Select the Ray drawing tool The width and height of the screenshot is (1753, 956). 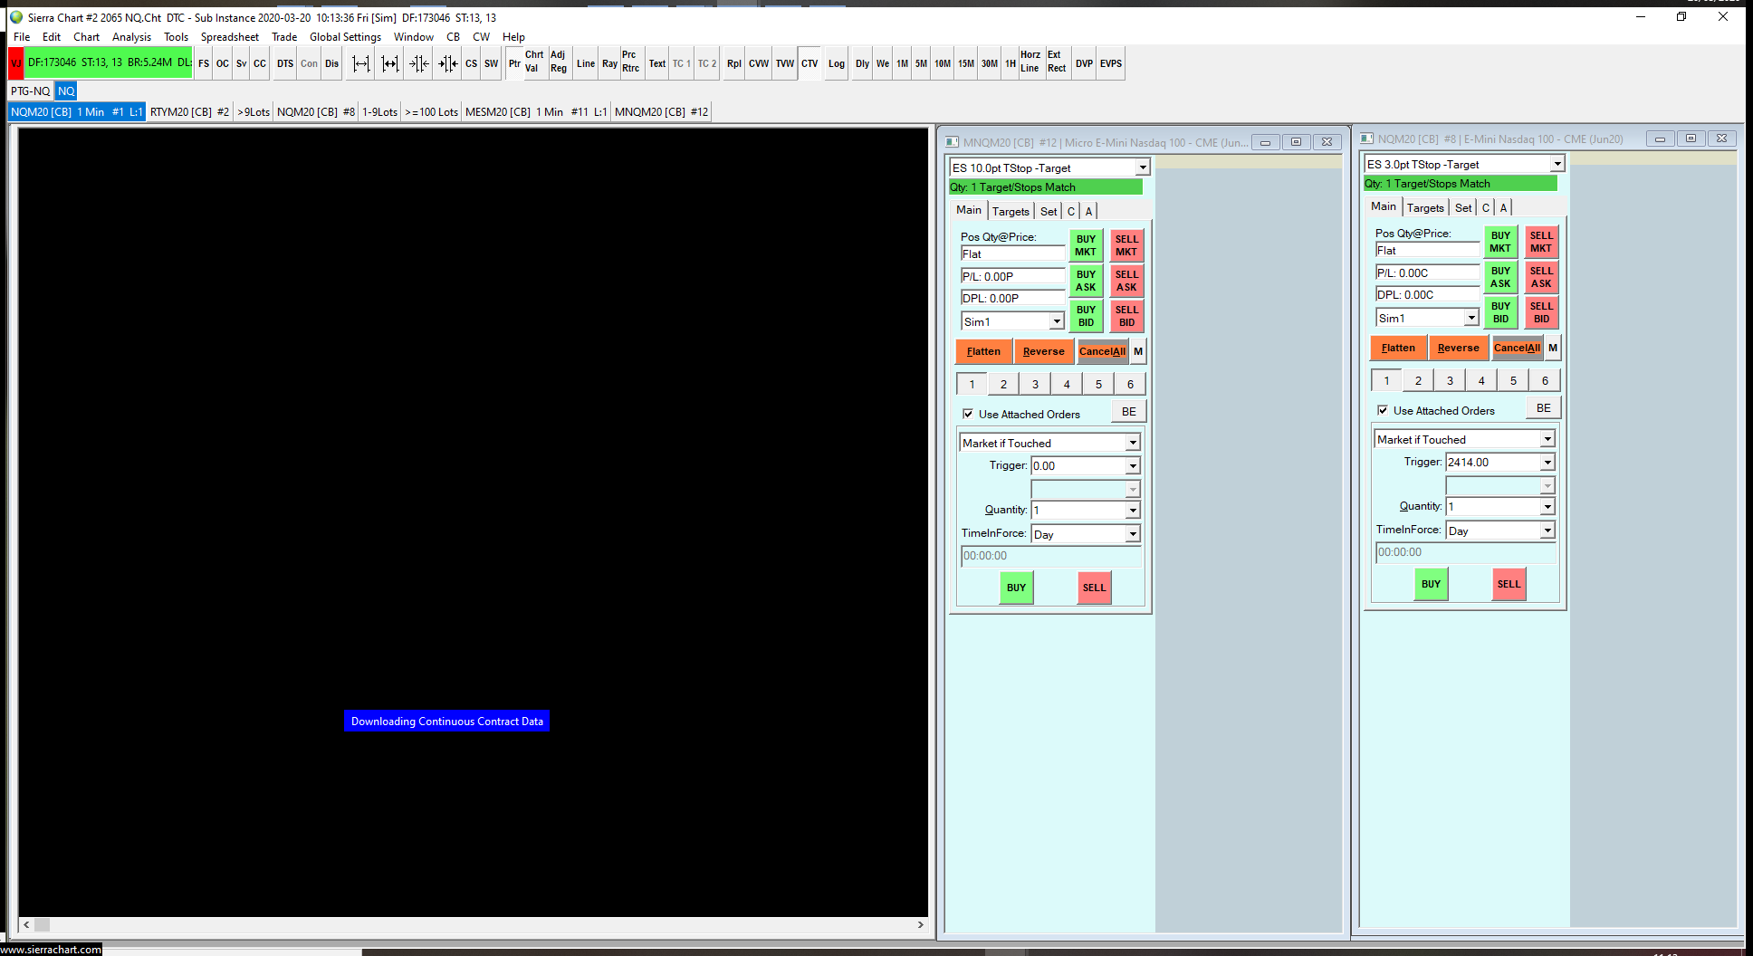[609, 63]
